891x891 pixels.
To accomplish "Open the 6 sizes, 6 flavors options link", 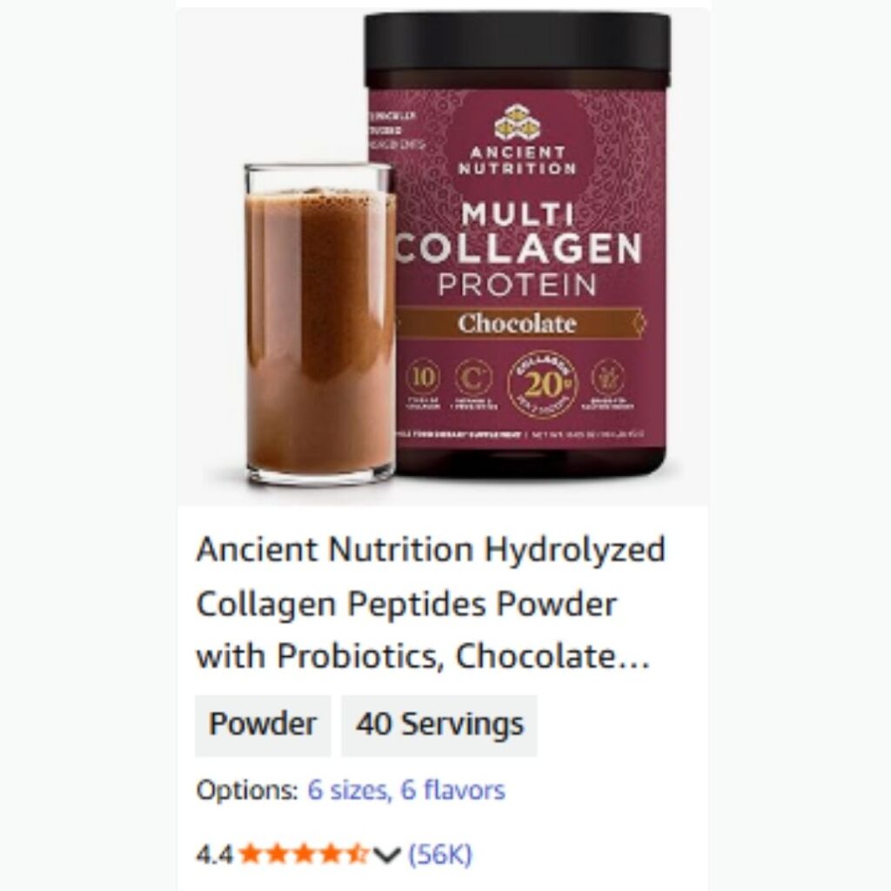I will 405,790.
